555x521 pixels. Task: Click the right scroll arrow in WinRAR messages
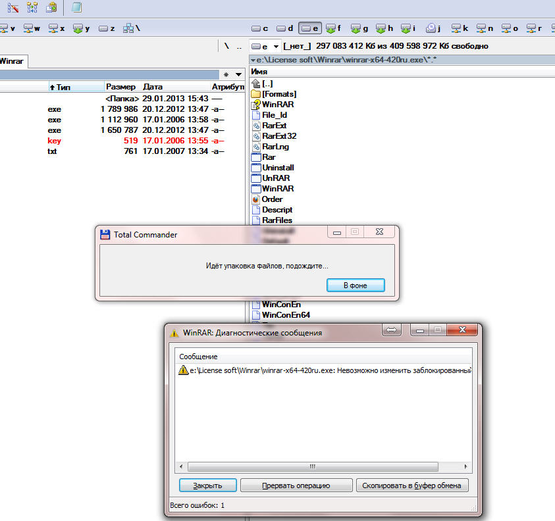[466, 466]
